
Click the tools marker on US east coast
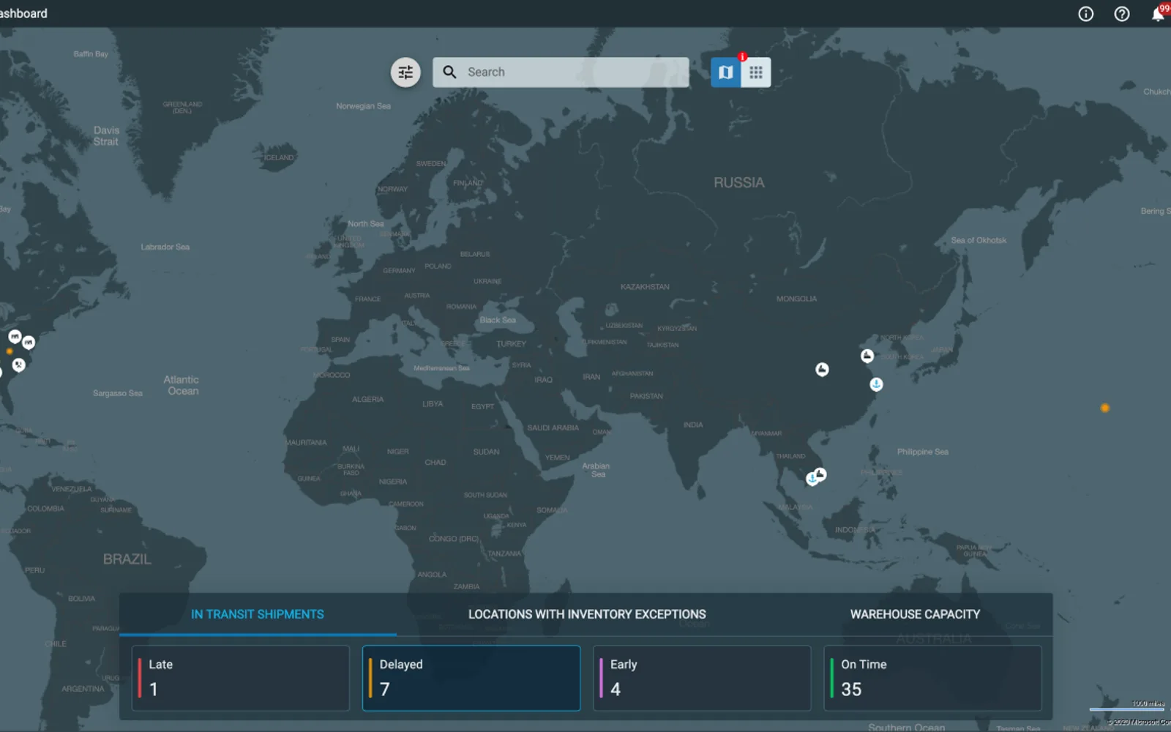19,365
